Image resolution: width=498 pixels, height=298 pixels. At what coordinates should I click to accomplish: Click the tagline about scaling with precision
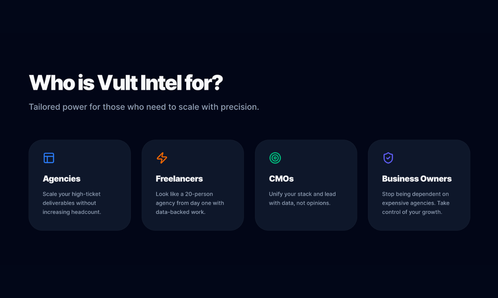[144, 106]
